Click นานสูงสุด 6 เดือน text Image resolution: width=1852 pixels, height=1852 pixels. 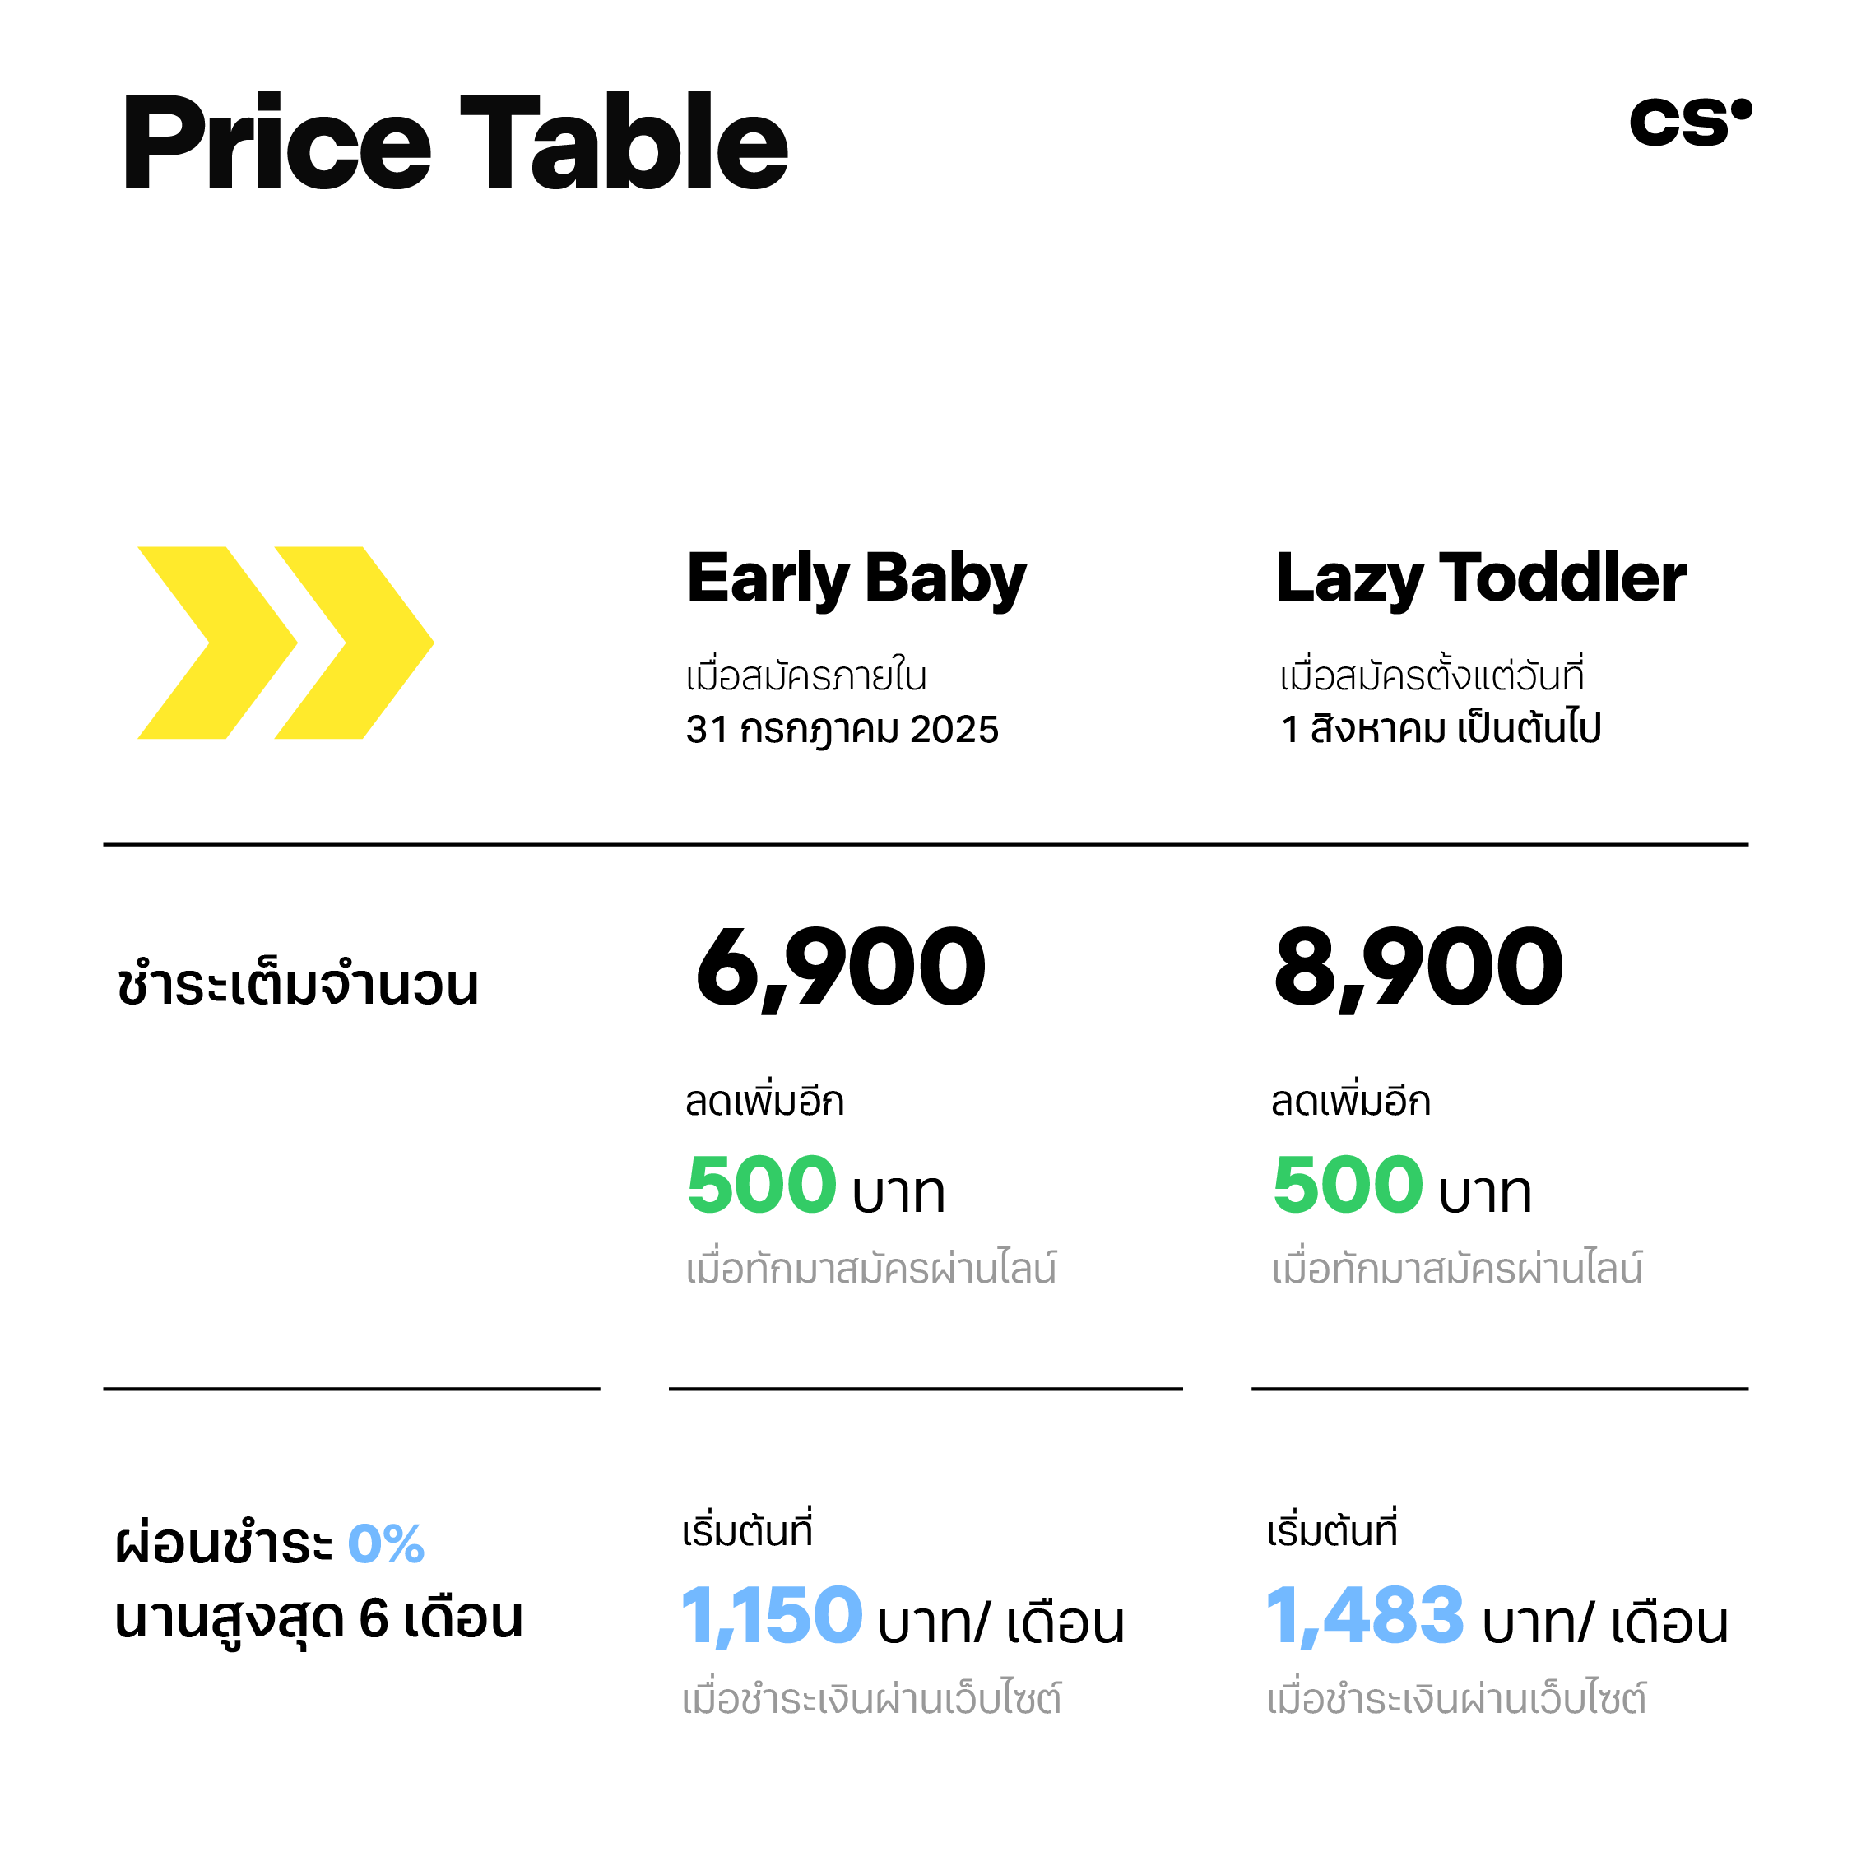point(319,1618)
